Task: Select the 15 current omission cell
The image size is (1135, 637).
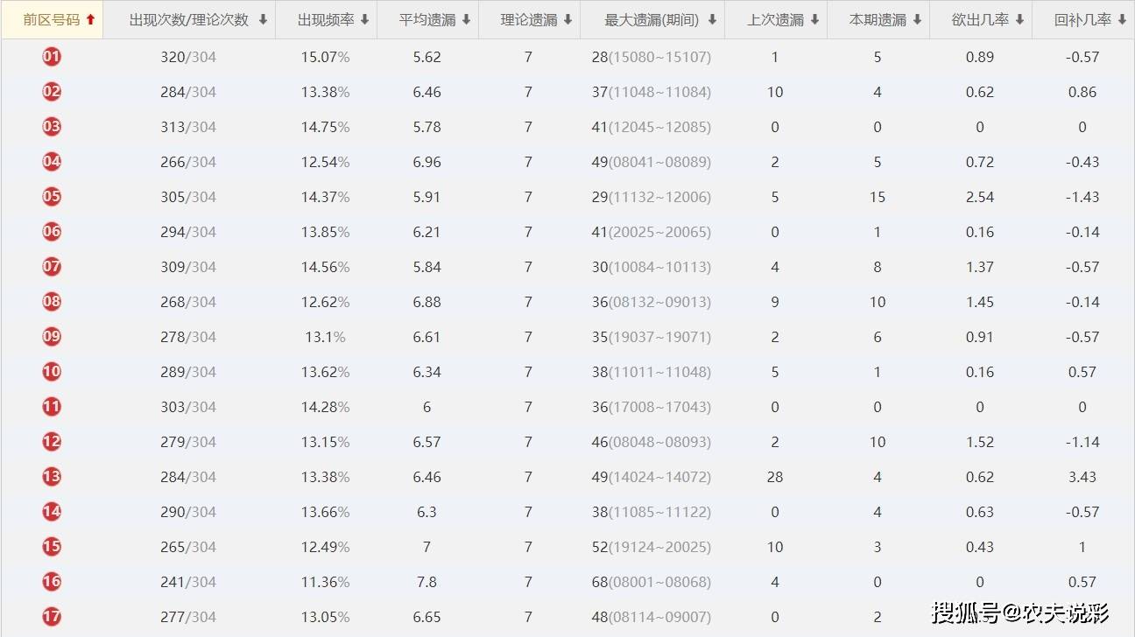Action: (878, 197)
